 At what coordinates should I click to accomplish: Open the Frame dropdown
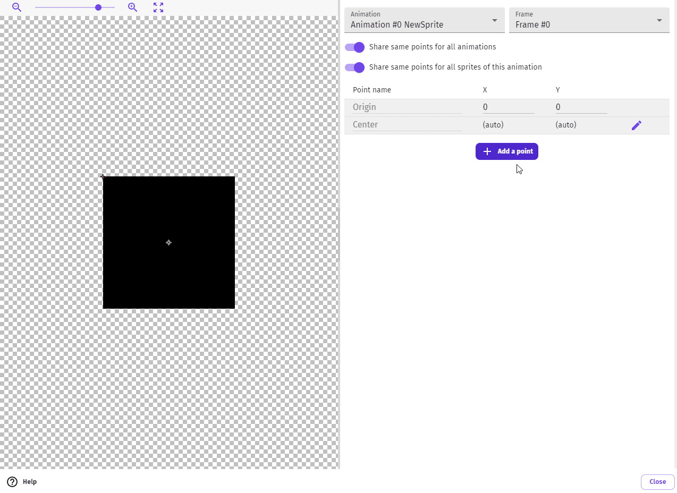[589, 20]
